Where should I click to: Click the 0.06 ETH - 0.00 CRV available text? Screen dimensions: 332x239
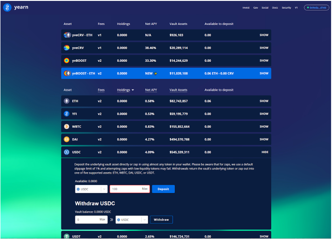coord(219,73)
